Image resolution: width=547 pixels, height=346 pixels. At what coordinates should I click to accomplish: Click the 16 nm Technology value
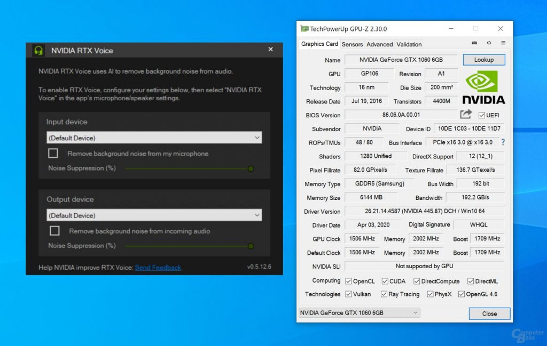366,87
